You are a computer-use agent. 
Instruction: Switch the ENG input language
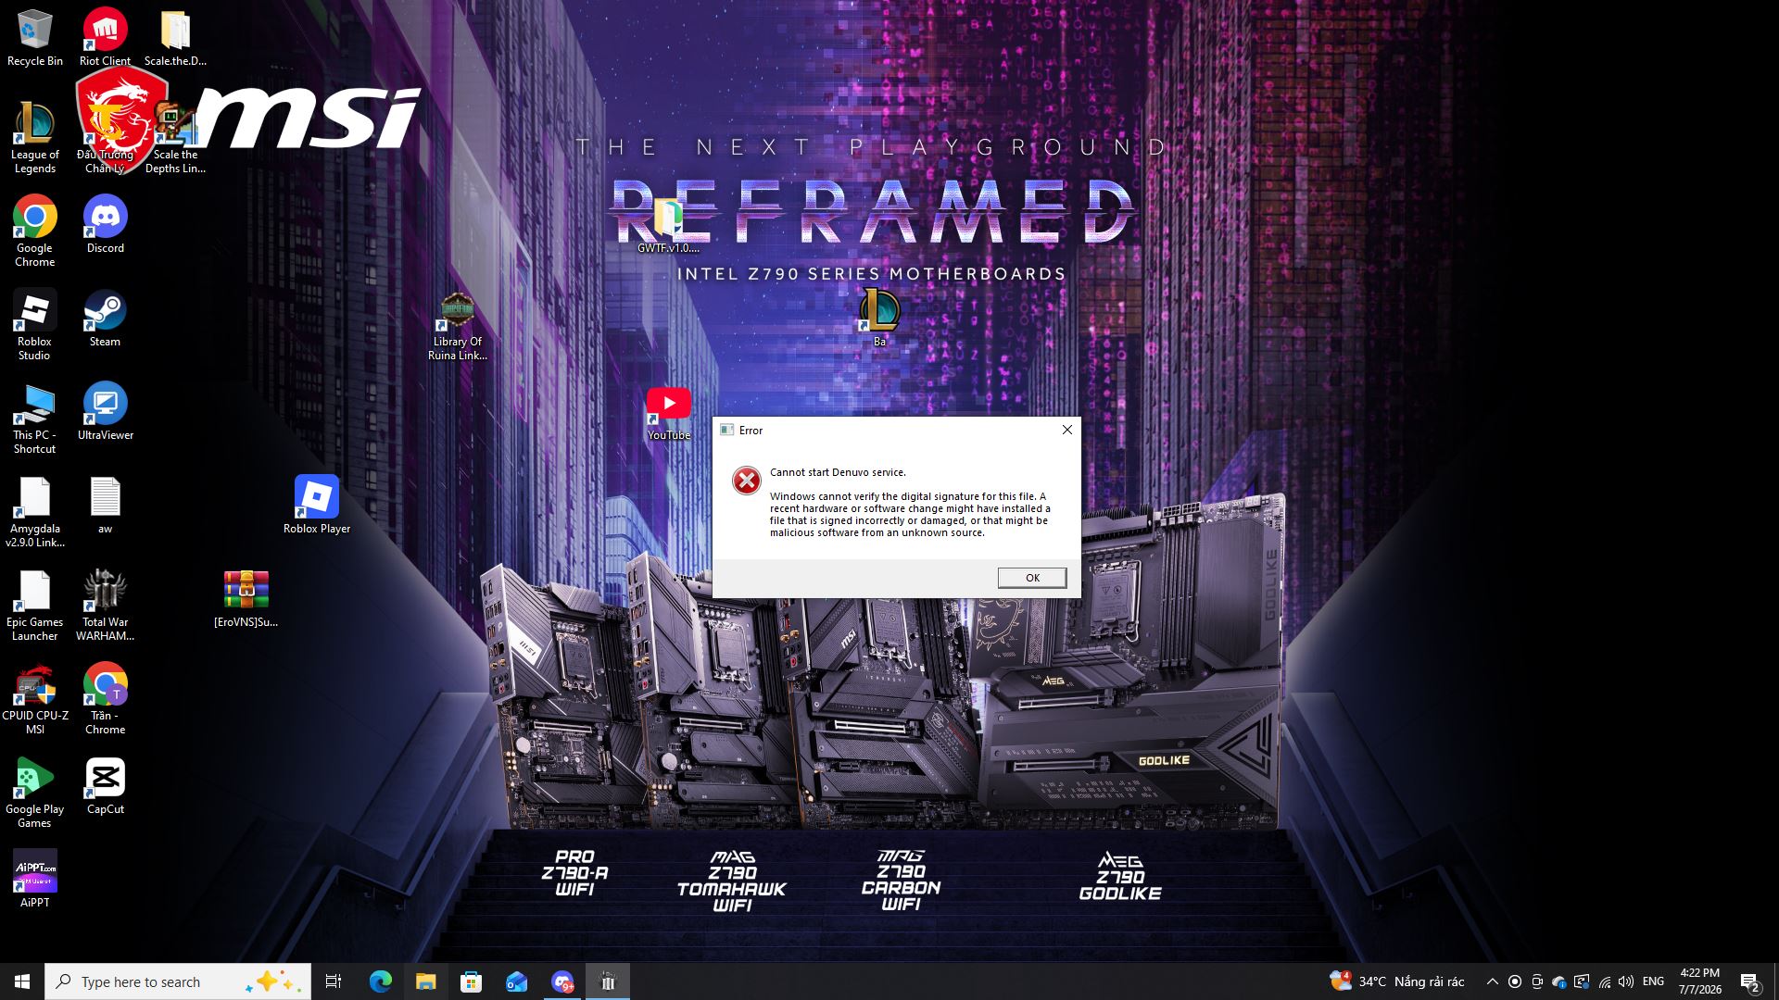(1653, 981)
